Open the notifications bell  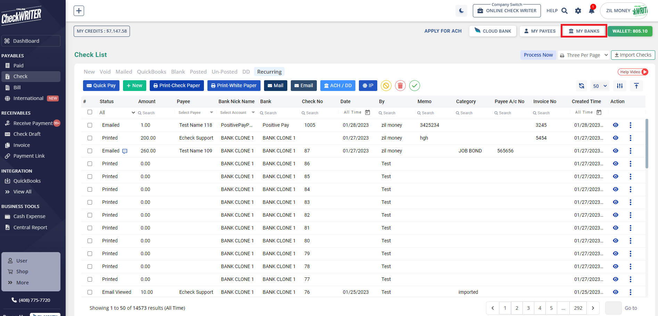point(591,11)
